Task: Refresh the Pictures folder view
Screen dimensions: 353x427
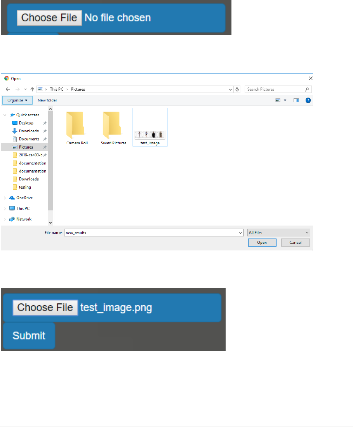Action: pyautogui.click(x=237, y=89)
